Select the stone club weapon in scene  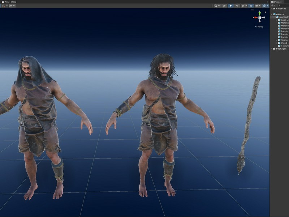pos(248,125)
